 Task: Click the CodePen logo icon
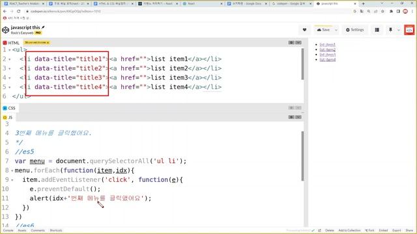(6, 30)
